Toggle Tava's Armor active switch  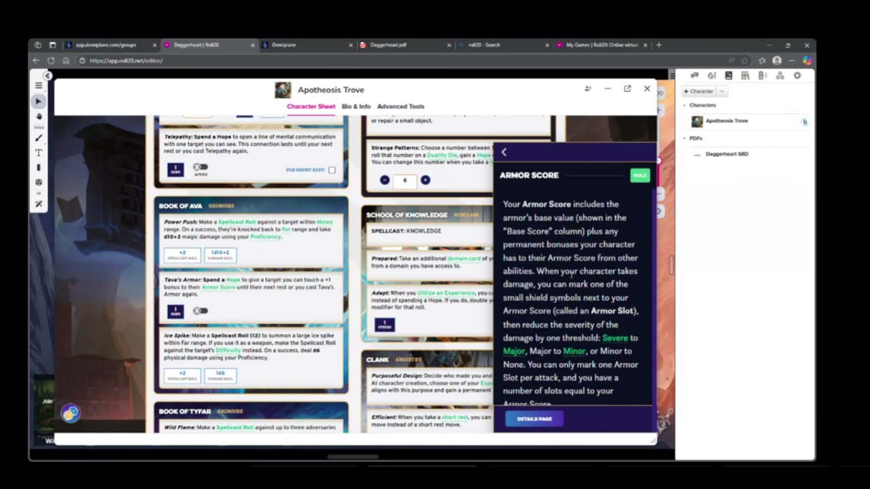point(200,310)
